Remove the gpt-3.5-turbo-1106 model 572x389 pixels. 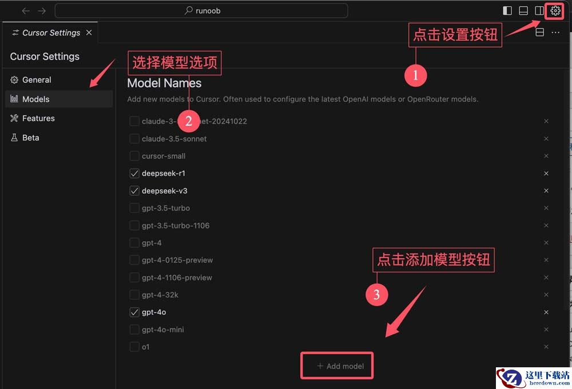tap(546, 226)
